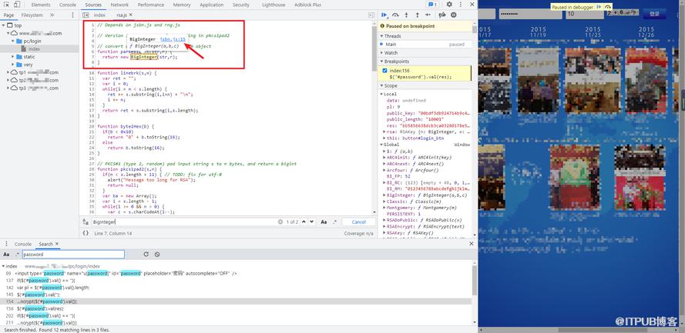The width and height of the screenshot is (685, 333).
Task: Open the drawer three-dot menu
Action: point(6,244)
